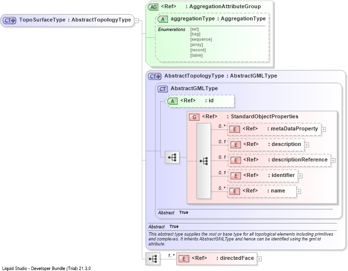Select the ': id' attribute reference text
Screen dimensions: 348x271
click(x=209, y=101)
